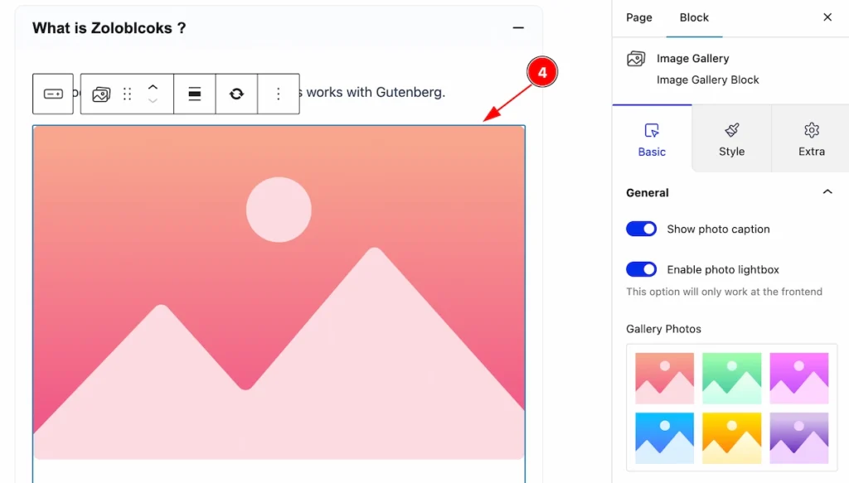
Task: Open the Basic settings tab
Action: point(652,139)
